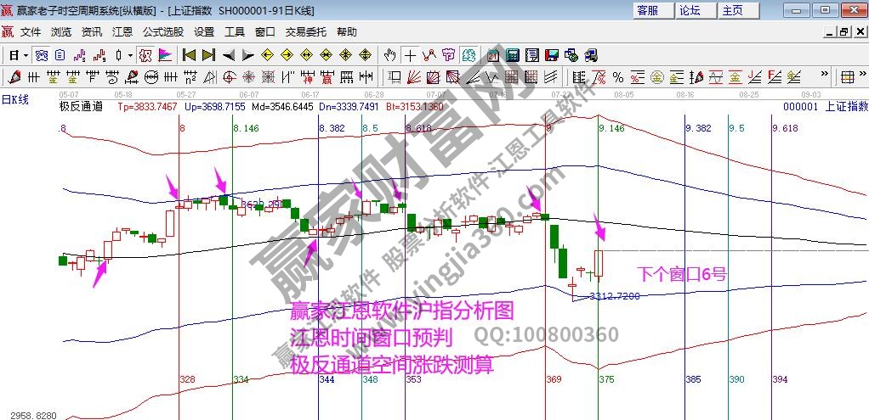Toggle the crosshair cursor button
The image size is (869, 420).
click(411, 55)
